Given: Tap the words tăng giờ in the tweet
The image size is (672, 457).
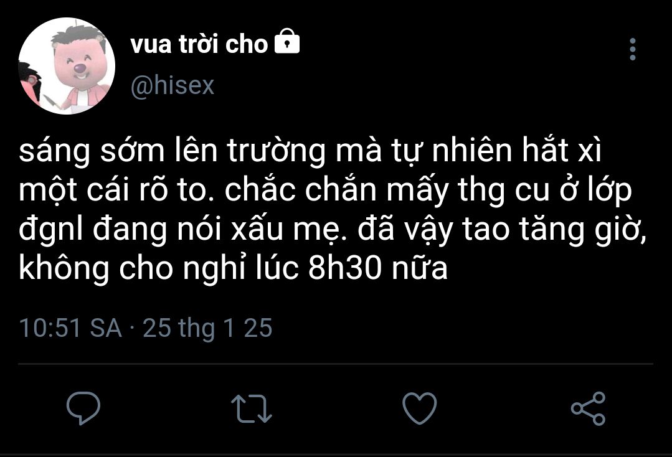Looking at the screenshot, I should [x=584, y=229].
